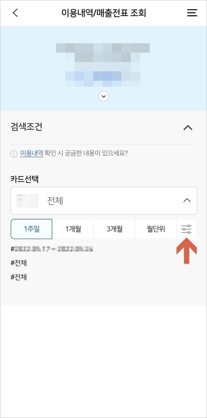The width and height of the screenshot is (207, 418).
Task: Toggle the up chevron inside the 전체 selector
Action: pos(187,201)
